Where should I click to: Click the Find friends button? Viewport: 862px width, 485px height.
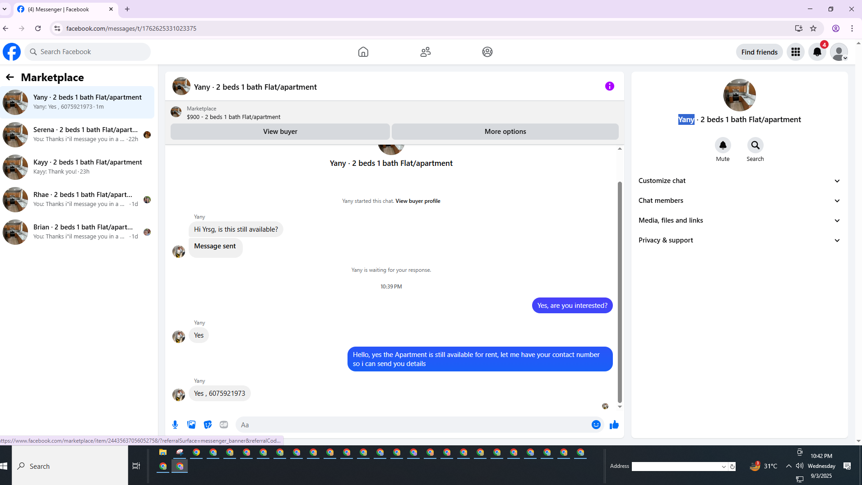[759, 52]
